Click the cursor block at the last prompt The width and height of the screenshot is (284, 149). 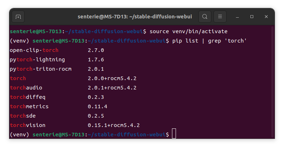(x=174, y=135)
